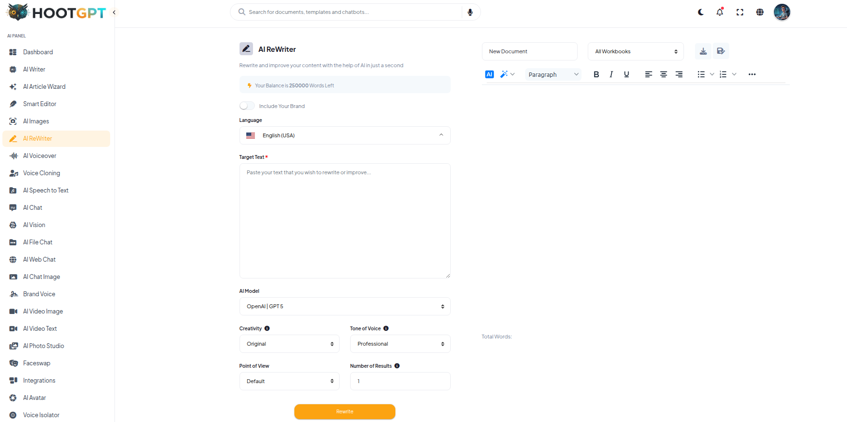Viewport: 847px width, 422px height.
Task: Click the HootGPT owl logo
Action: 18,12
